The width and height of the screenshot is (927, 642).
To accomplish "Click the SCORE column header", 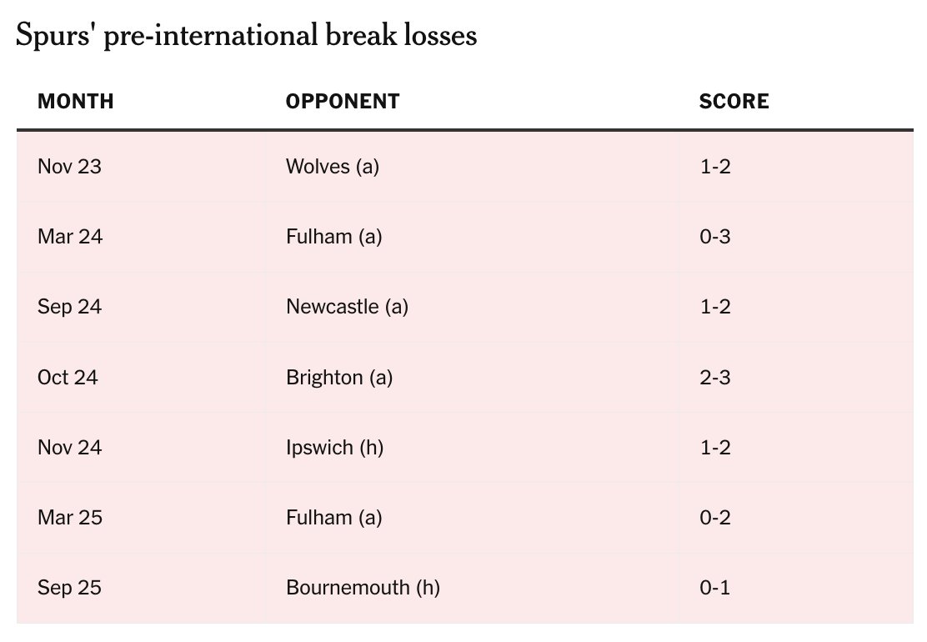I will [x=734, y=102].
